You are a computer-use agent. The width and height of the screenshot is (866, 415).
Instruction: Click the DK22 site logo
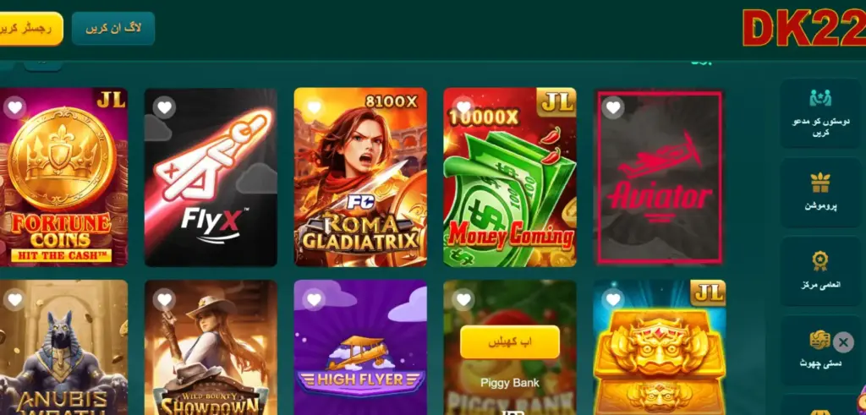pyautogui.click(x=803, y=28)
